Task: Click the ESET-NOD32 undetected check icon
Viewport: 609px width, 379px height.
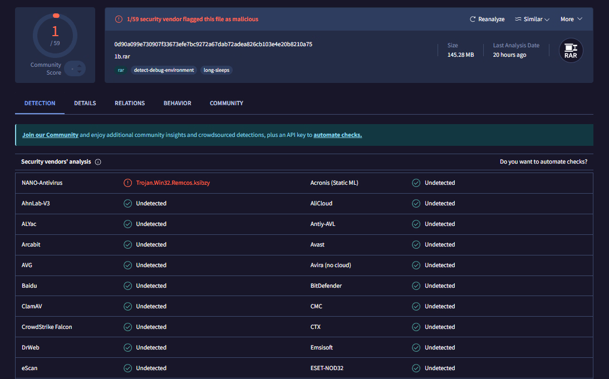Action: point(416,368)
